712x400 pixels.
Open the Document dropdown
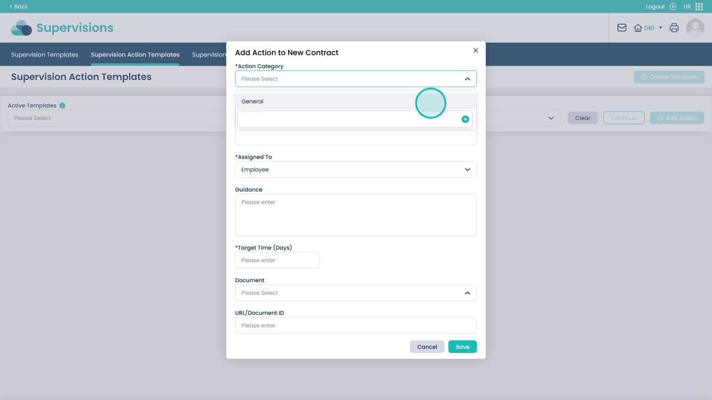tap(467, 293)
